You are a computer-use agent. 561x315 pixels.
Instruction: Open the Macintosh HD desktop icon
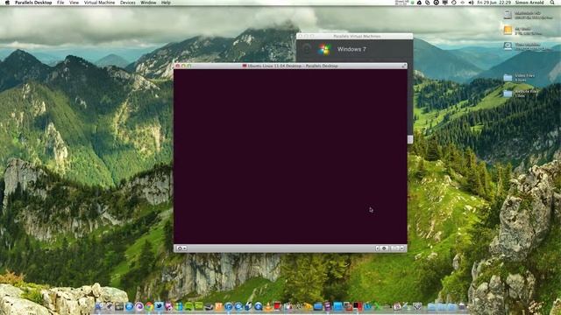point(508,15)
